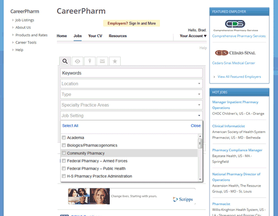Click into the Keywords field
The width and height of the screenshot is (278, 216).
131,73
